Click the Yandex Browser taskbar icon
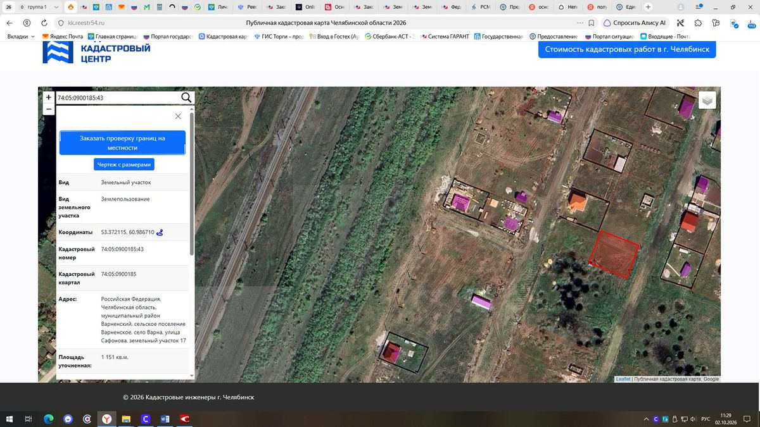The image size is (760, 427). click(107, 419)
